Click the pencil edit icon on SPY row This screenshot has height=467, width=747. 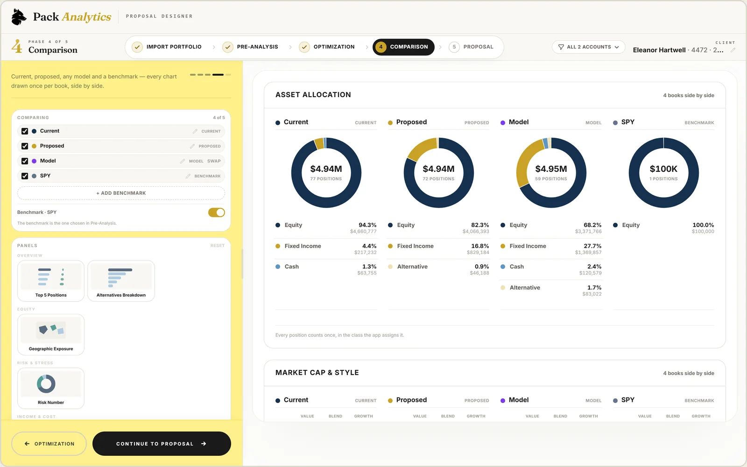pyautogui.click(x=188, y=176)
